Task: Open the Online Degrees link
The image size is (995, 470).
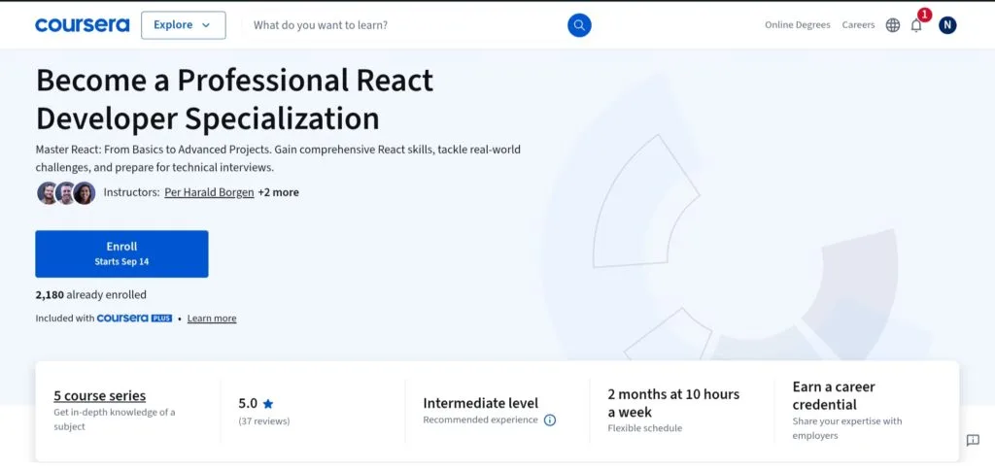Action: coord(797,25)
